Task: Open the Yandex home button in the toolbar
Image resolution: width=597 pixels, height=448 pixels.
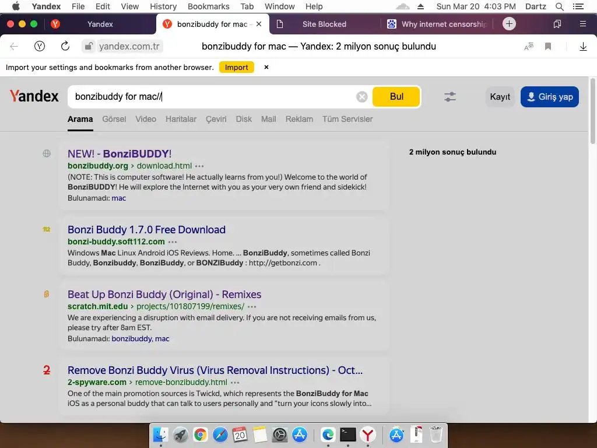Action: [x=40, y=47]
